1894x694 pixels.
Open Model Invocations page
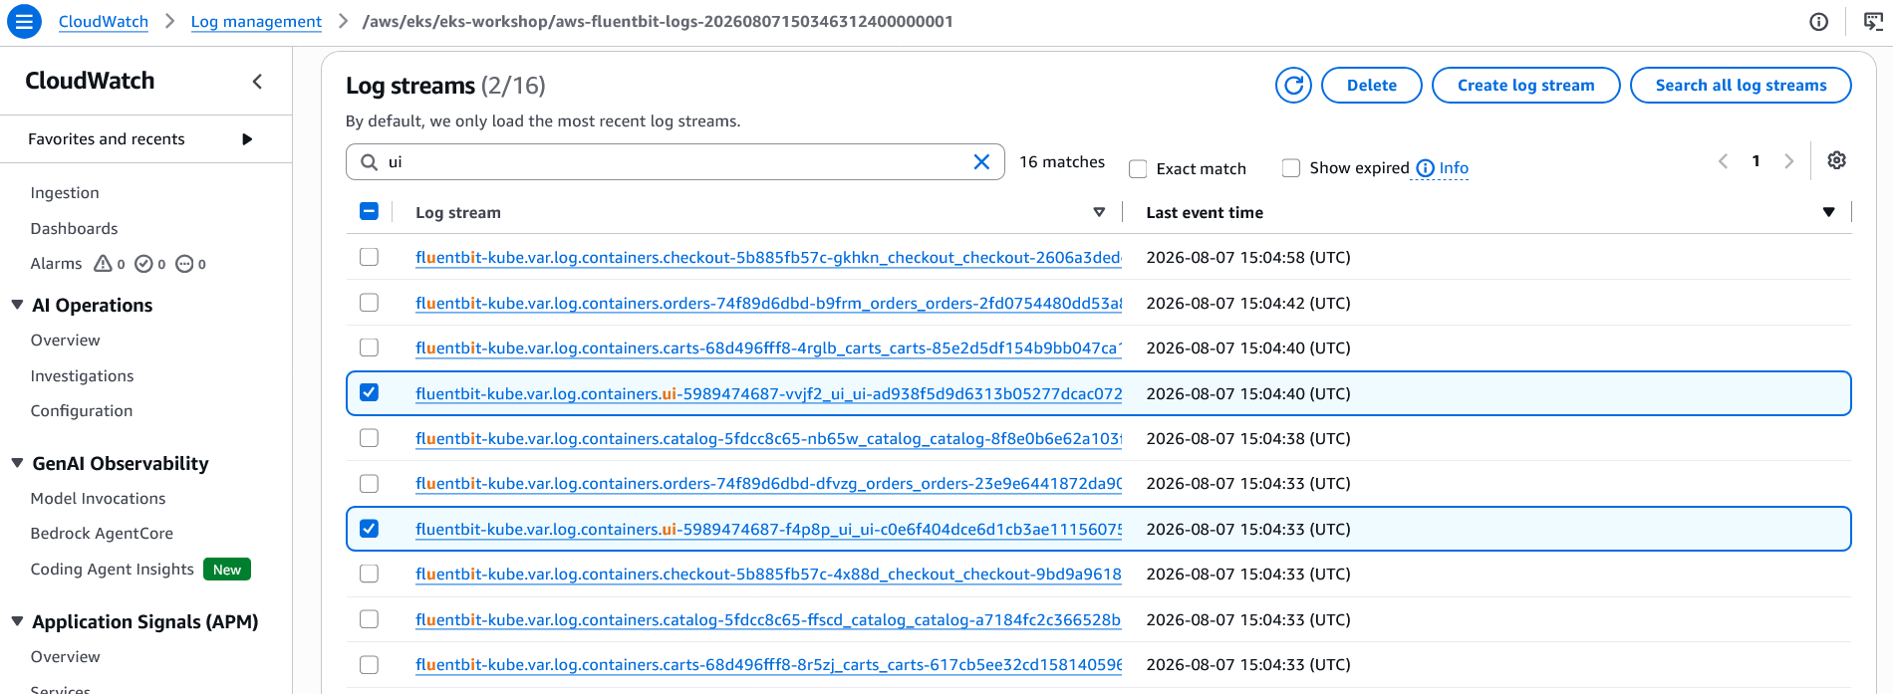tap(98, 499)
